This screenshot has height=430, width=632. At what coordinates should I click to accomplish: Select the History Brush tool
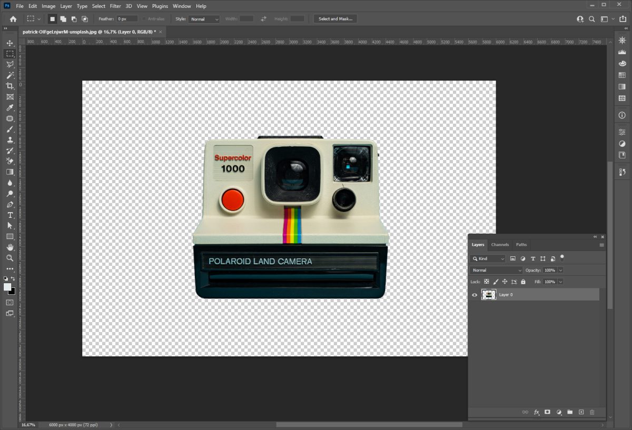click(x=9, y=151)
